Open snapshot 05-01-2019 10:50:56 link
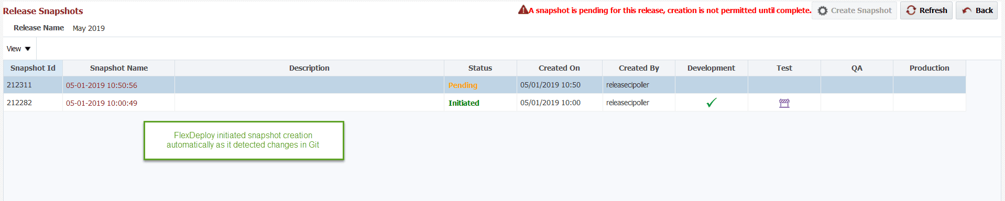This screenshot has height=201, width=1005. coord(102,85)
